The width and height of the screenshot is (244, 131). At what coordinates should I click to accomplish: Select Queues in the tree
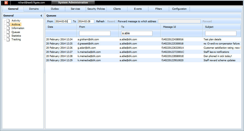pyautogui.click(x=16, y=32)
